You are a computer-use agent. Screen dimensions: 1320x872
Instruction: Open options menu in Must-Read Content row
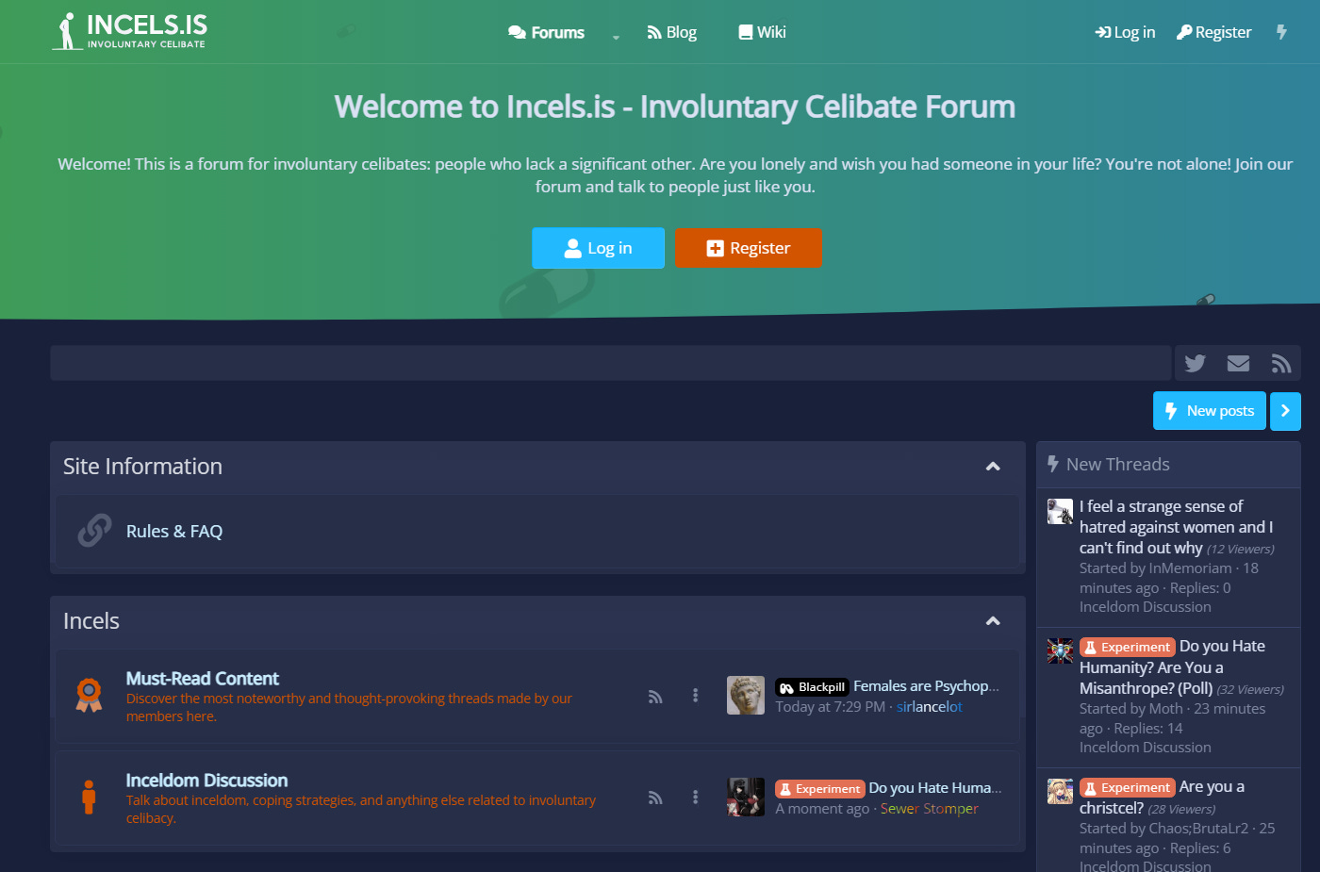pyautogui.click(x=696, y=696)
